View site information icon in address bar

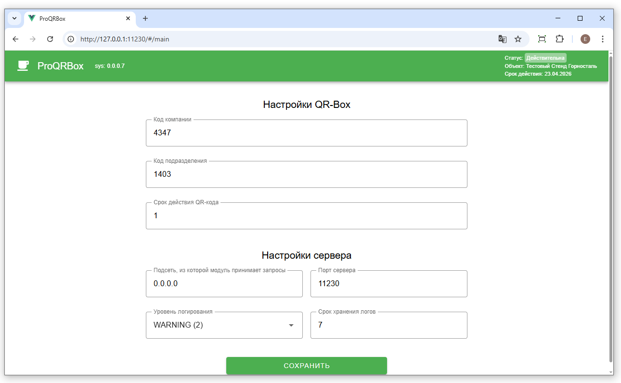tap(71, 39)
